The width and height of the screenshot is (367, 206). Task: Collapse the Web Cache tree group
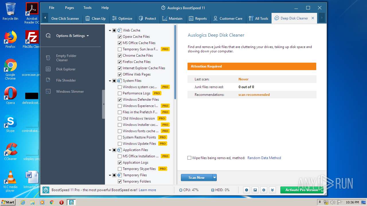[x=110, y=30]
